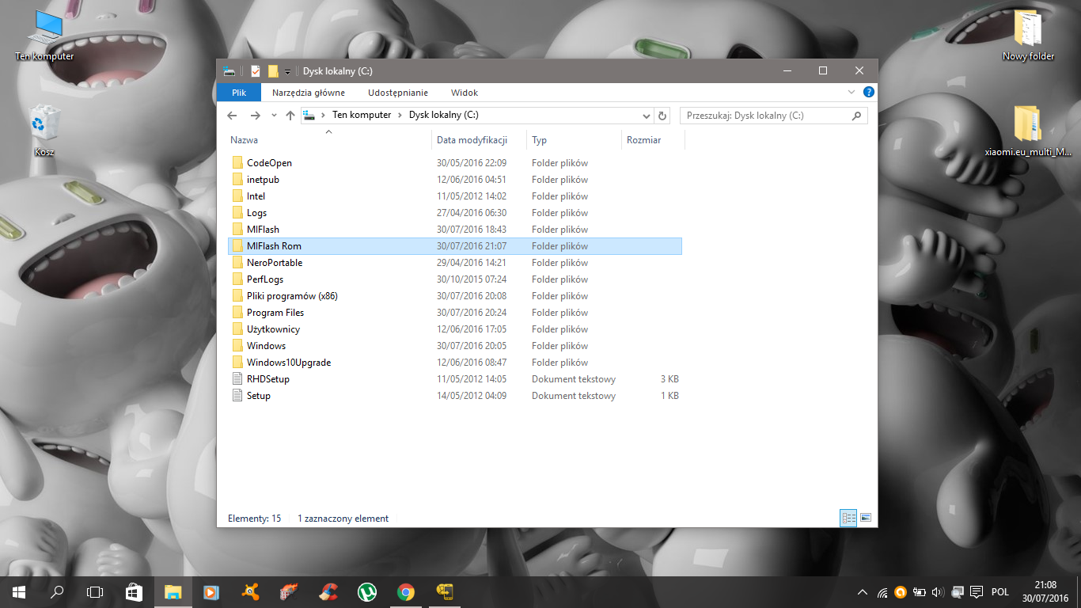The width and height of the screenshot is (1081, 608).
Task: Navigate up one level with the up arrow
Action: [290, 116]
